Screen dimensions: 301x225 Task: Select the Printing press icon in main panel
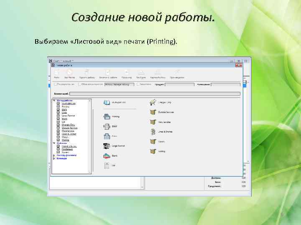coord(107,117)
